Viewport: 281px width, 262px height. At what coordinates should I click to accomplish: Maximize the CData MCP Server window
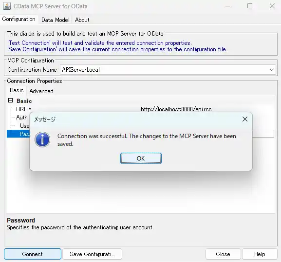[x=250, y=6]
